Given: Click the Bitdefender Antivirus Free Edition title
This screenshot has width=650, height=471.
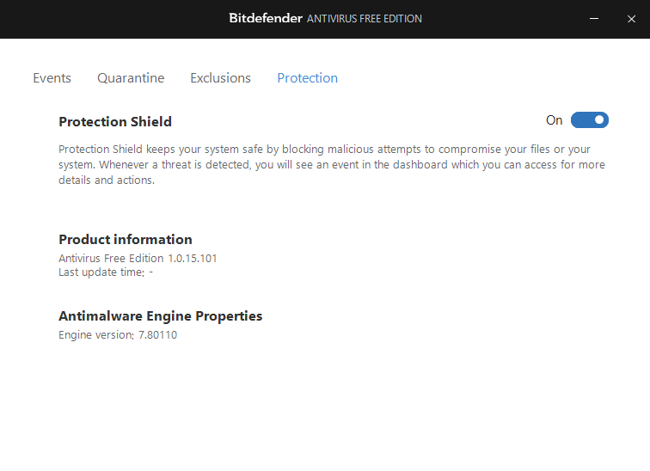Looking at the screenshot, I should coord(325,18).
